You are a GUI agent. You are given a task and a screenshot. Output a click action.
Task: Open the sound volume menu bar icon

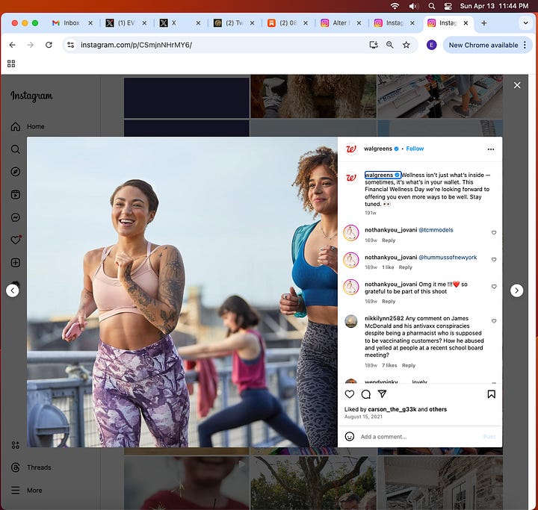(413, 6)
